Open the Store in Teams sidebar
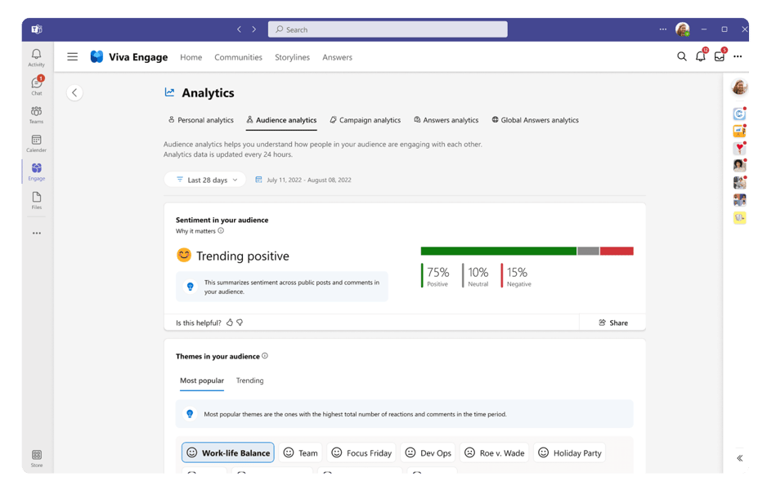 click(37, 458)
